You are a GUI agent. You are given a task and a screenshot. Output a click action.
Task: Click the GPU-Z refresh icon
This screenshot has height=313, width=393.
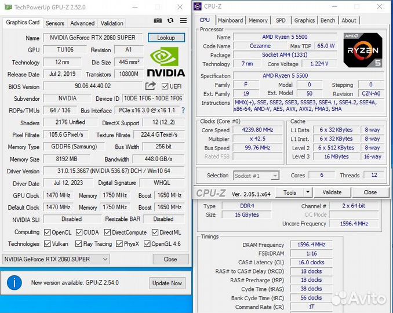[x=170, y=20]
